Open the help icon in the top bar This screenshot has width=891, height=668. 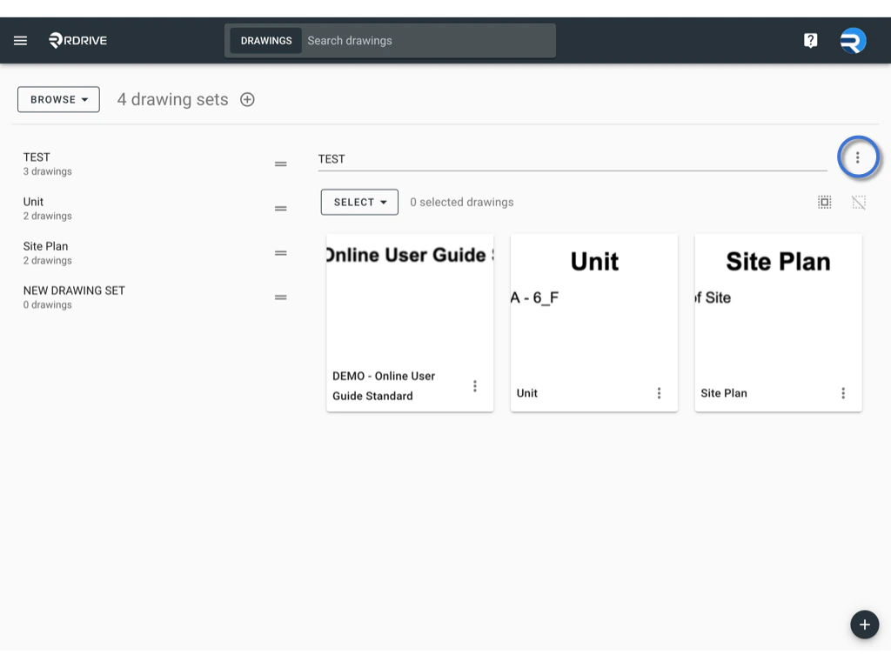[810, 40]
